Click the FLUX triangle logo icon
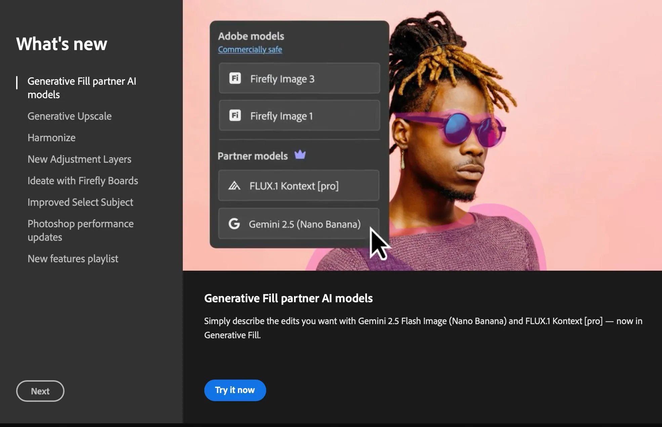The height and width of the screenshot is (427, 662). click(x=234, y=186)
